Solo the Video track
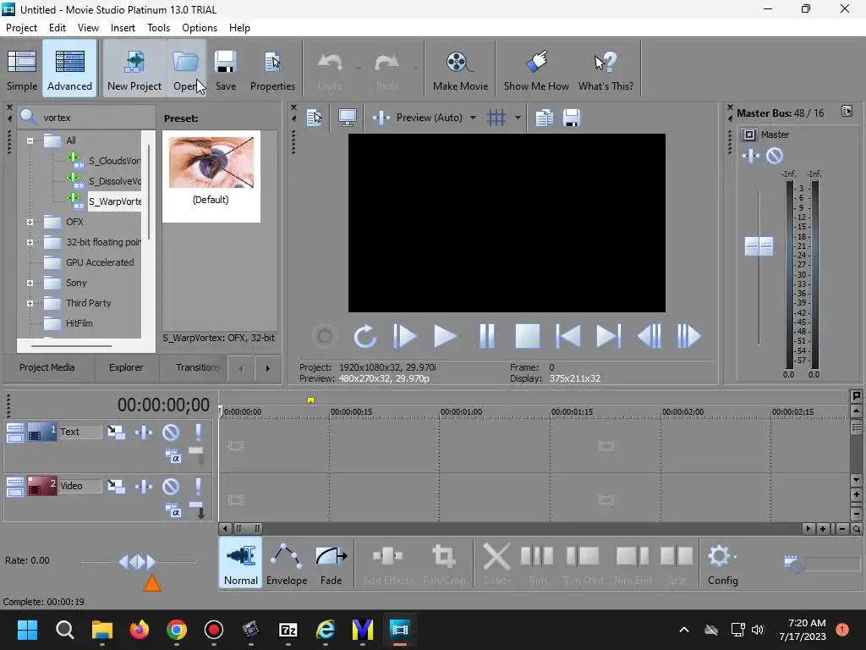 coord(198,487)
